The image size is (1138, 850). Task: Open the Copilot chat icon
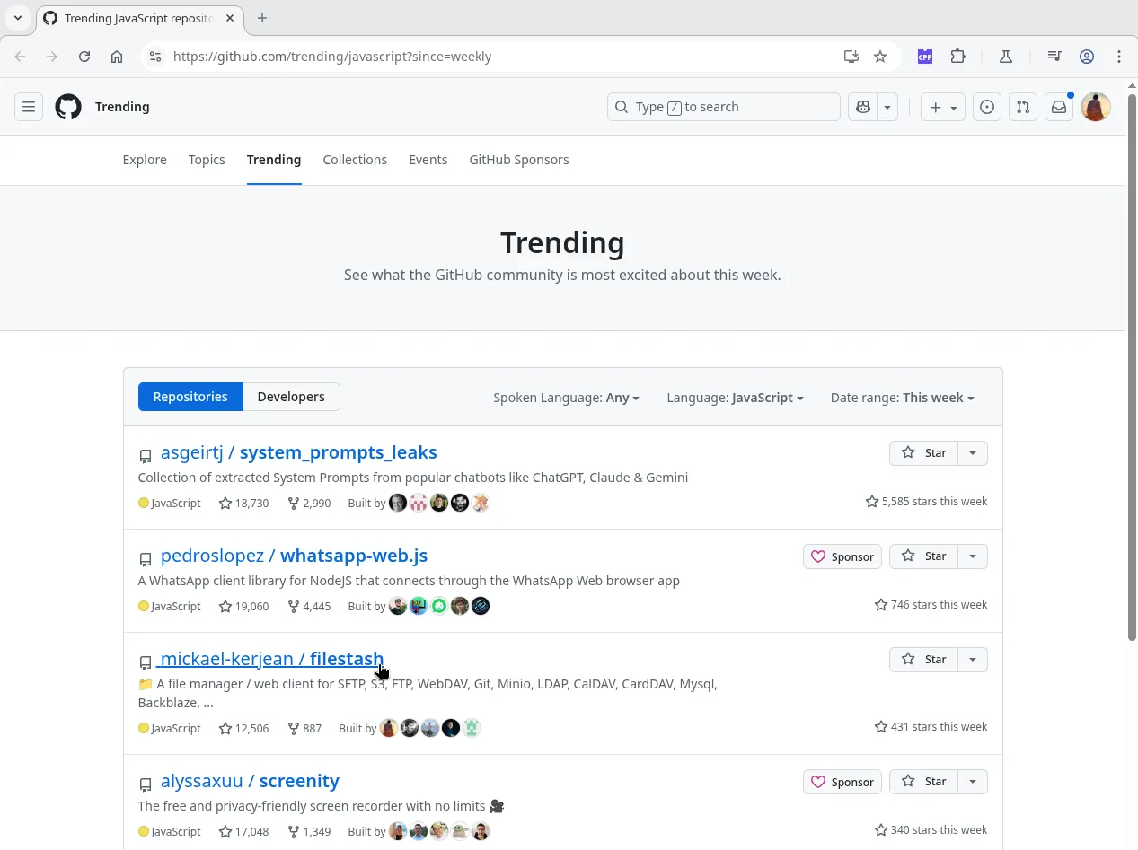(863, 107)
